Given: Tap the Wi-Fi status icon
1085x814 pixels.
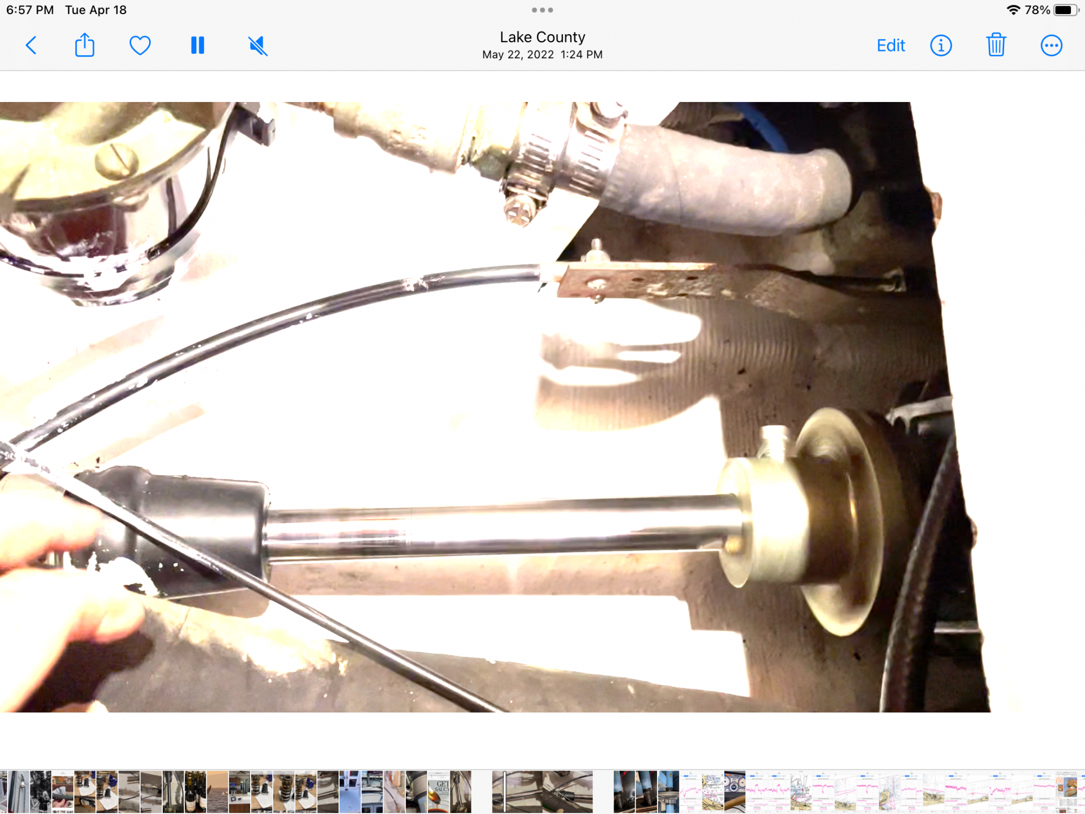Looking at the screenshot, I should coord(1013,10).
